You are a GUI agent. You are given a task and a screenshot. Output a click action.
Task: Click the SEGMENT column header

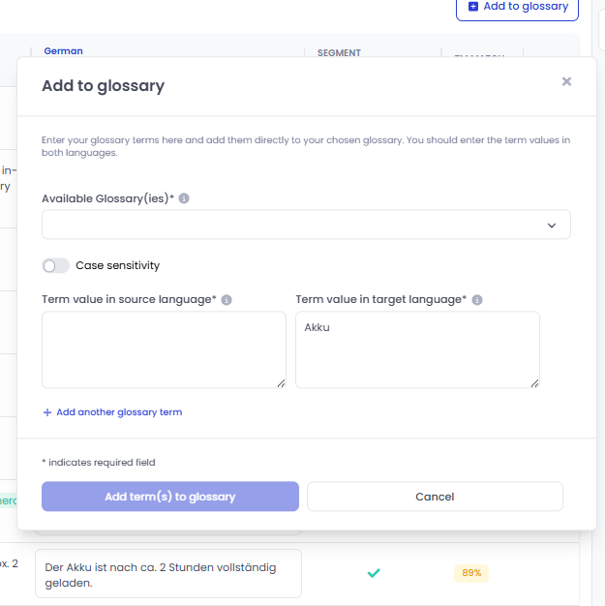pos(339,53)
